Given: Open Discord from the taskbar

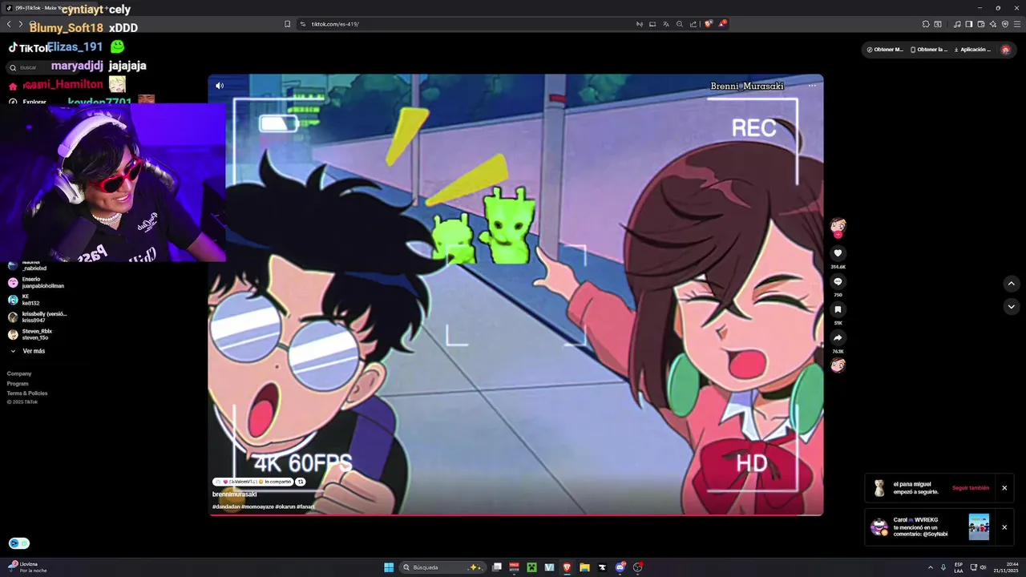Looking at the screenshot, I should 620,567.
